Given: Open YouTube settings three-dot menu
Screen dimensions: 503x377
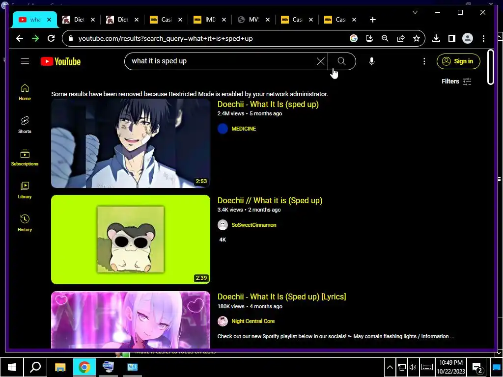Looking at the screenshot, I should coord(424,61).
